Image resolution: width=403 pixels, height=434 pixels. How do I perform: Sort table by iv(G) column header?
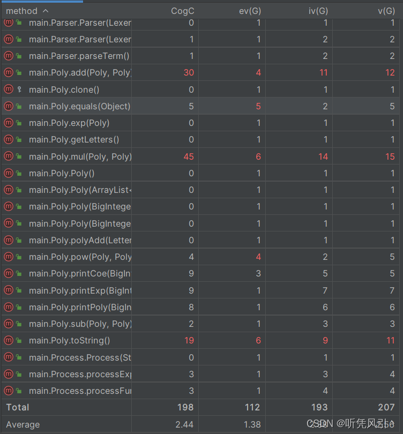[318, 11]
